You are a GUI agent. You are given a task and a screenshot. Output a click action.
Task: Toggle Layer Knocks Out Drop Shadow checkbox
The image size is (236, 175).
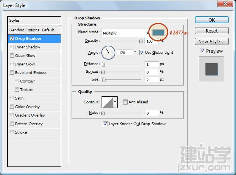105,124
